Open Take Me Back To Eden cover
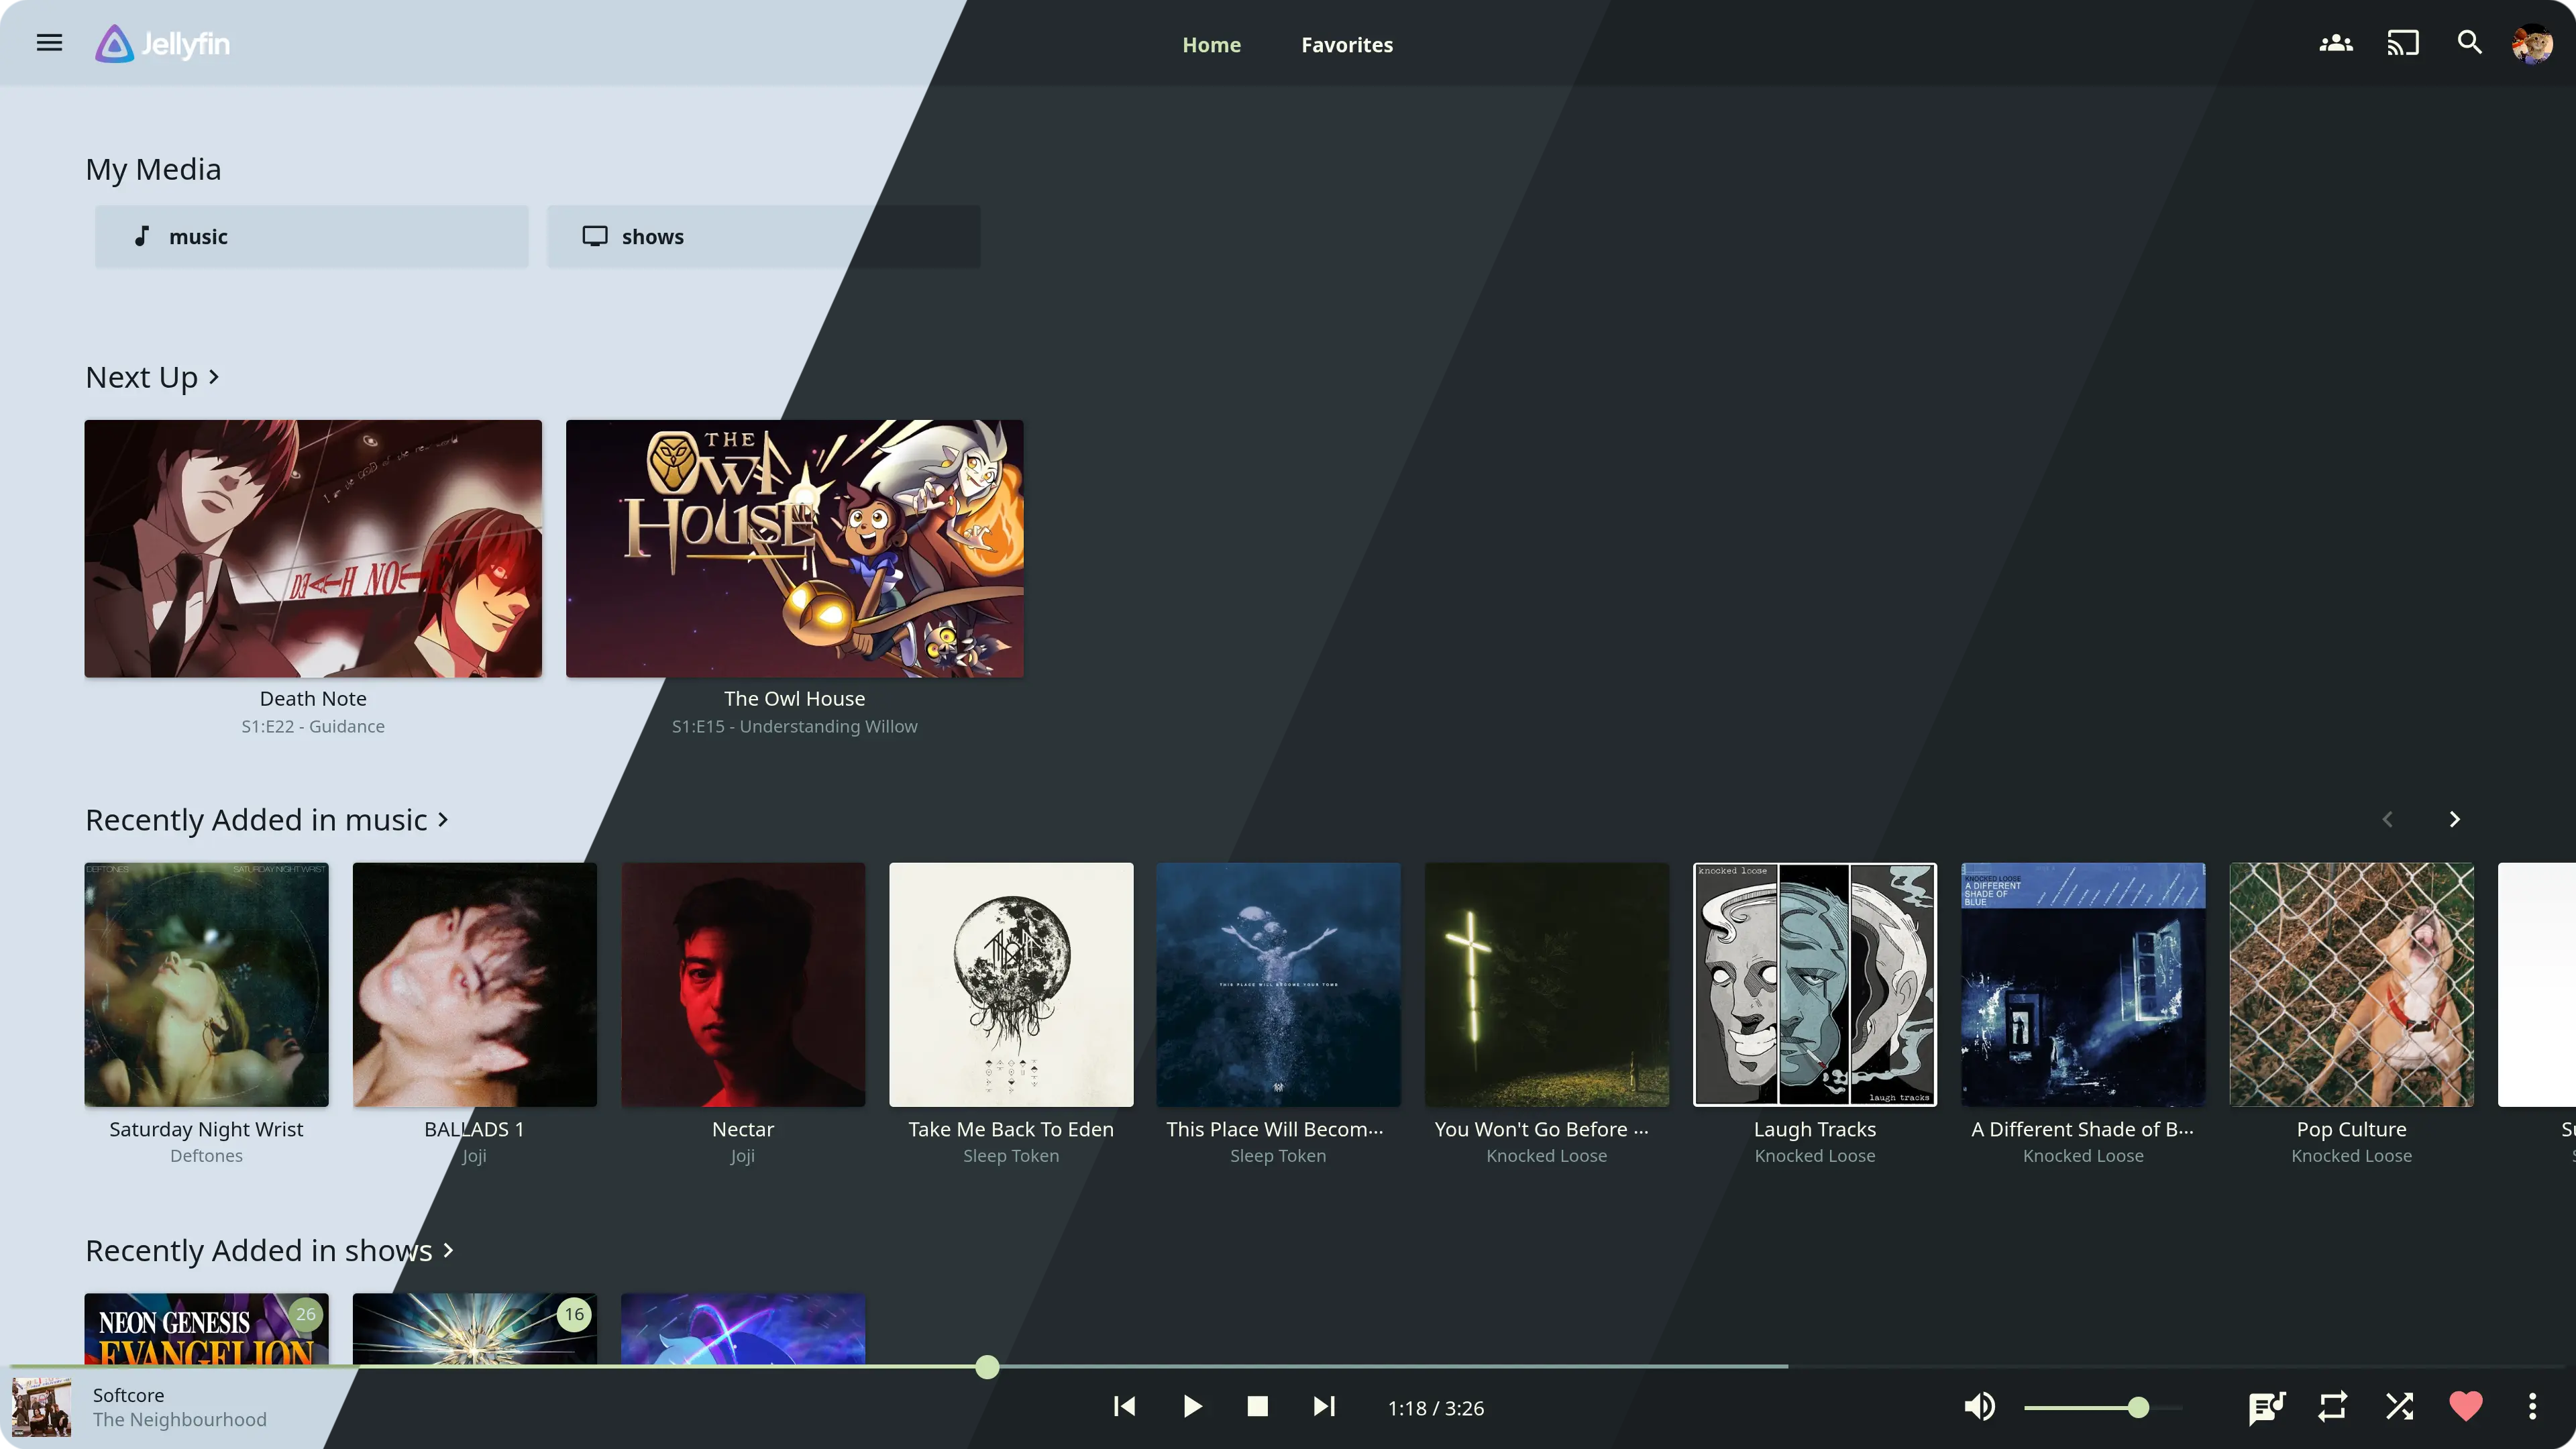2576x1449 pixels. tap(1011, 985)
